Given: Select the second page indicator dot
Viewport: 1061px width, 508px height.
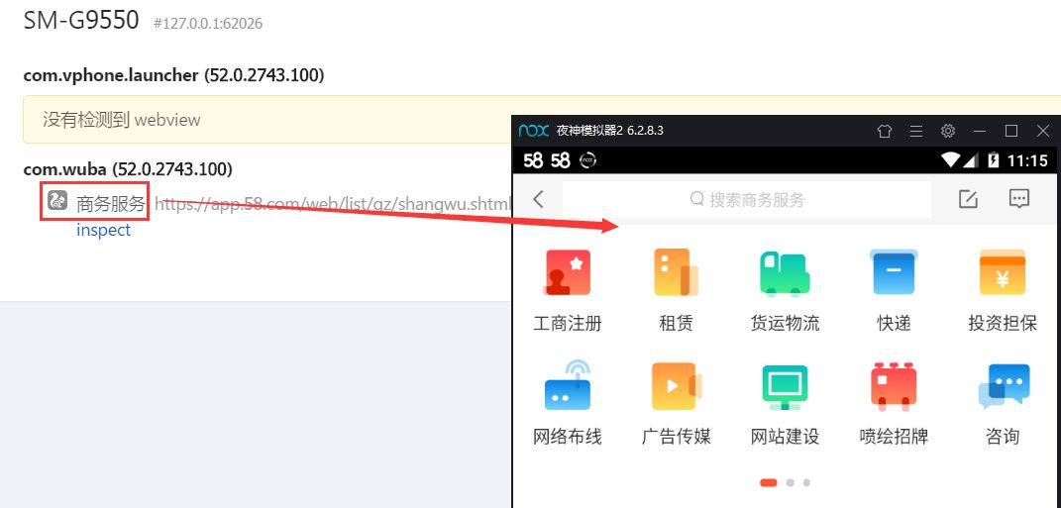Looking at the screenshot, I should coord(790,482).
